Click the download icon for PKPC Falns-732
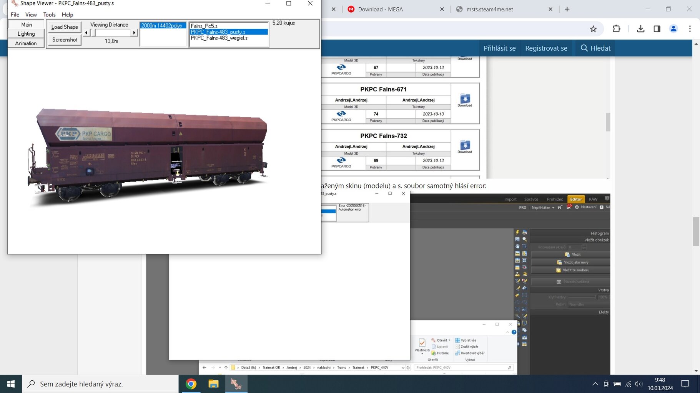700x393 pixels. pos(465,146)
